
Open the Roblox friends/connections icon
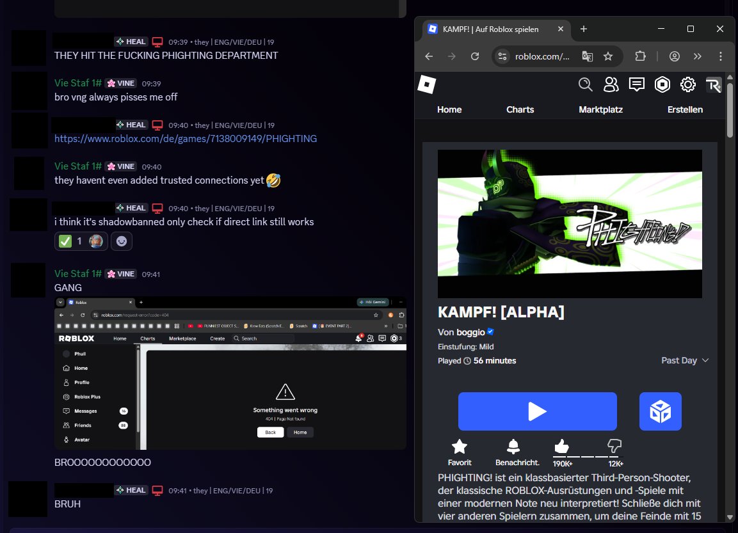[x=611, y=84]
